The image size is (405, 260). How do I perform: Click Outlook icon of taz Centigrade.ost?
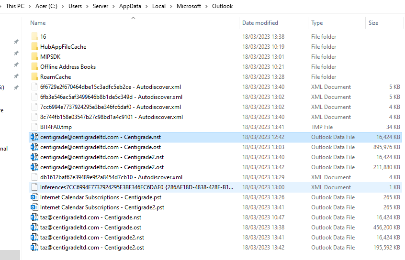pos(34,228)
